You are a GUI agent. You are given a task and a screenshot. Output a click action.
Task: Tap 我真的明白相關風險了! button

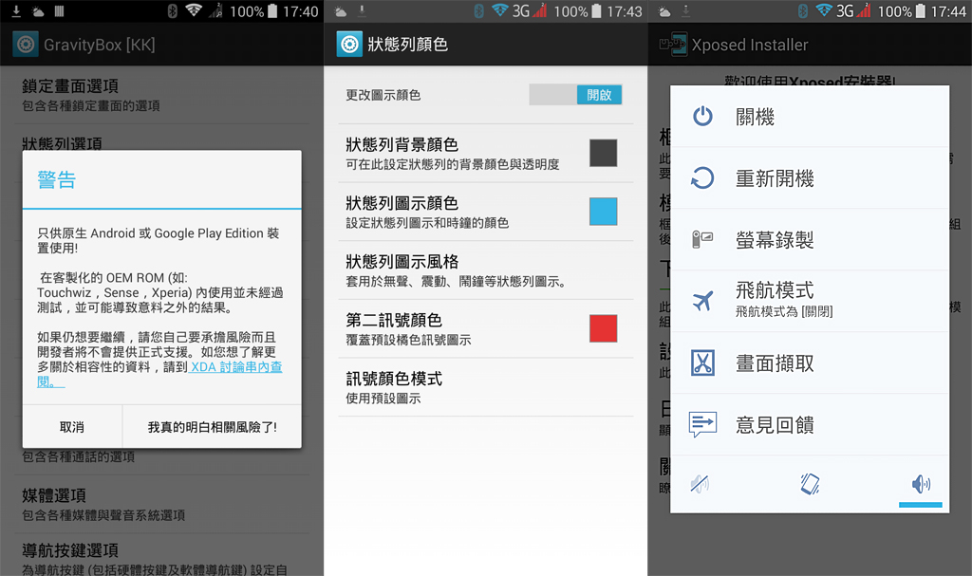point(212,427)
